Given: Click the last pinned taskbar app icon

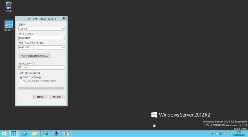Looking at the screenshot, I should click(x=67, y=134).
